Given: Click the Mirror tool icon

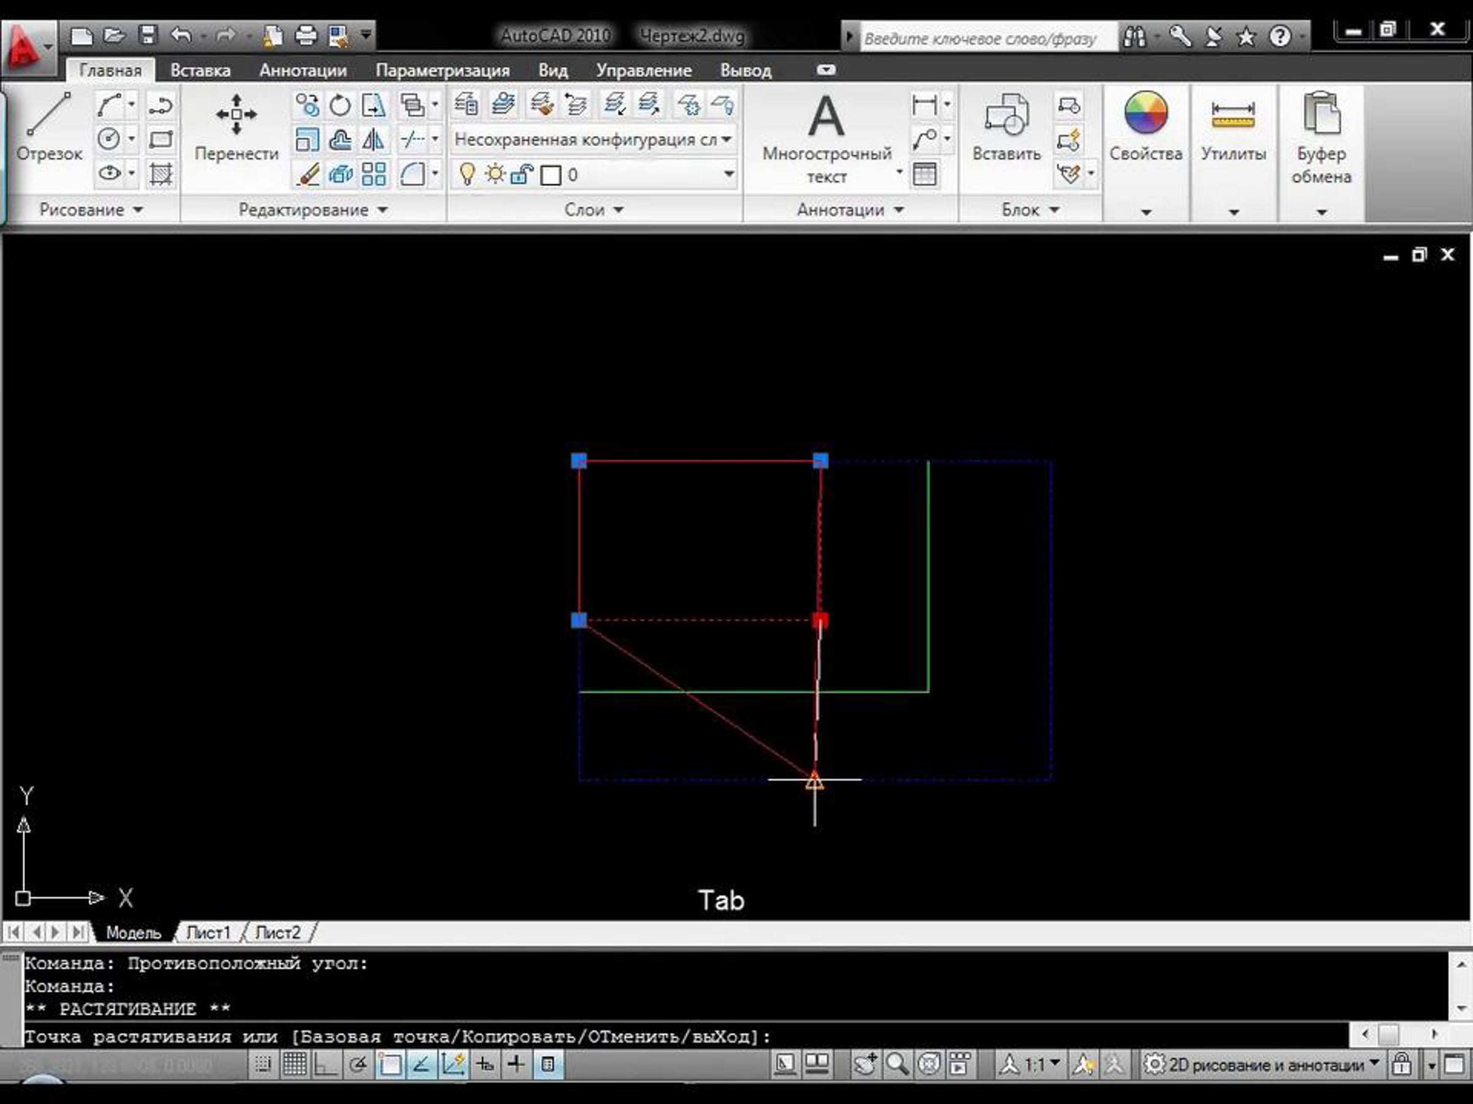Looking at the screenshot, I should coord(373,140).
